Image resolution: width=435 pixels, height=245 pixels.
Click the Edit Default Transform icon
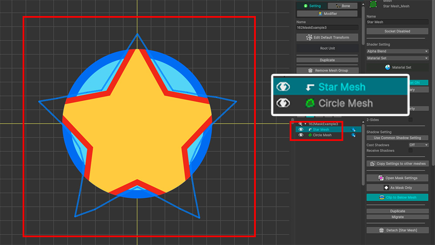click(x=309, y=38)
